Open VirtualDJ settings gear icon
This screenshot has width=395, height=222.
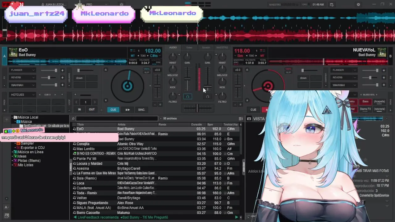[358, 5]
